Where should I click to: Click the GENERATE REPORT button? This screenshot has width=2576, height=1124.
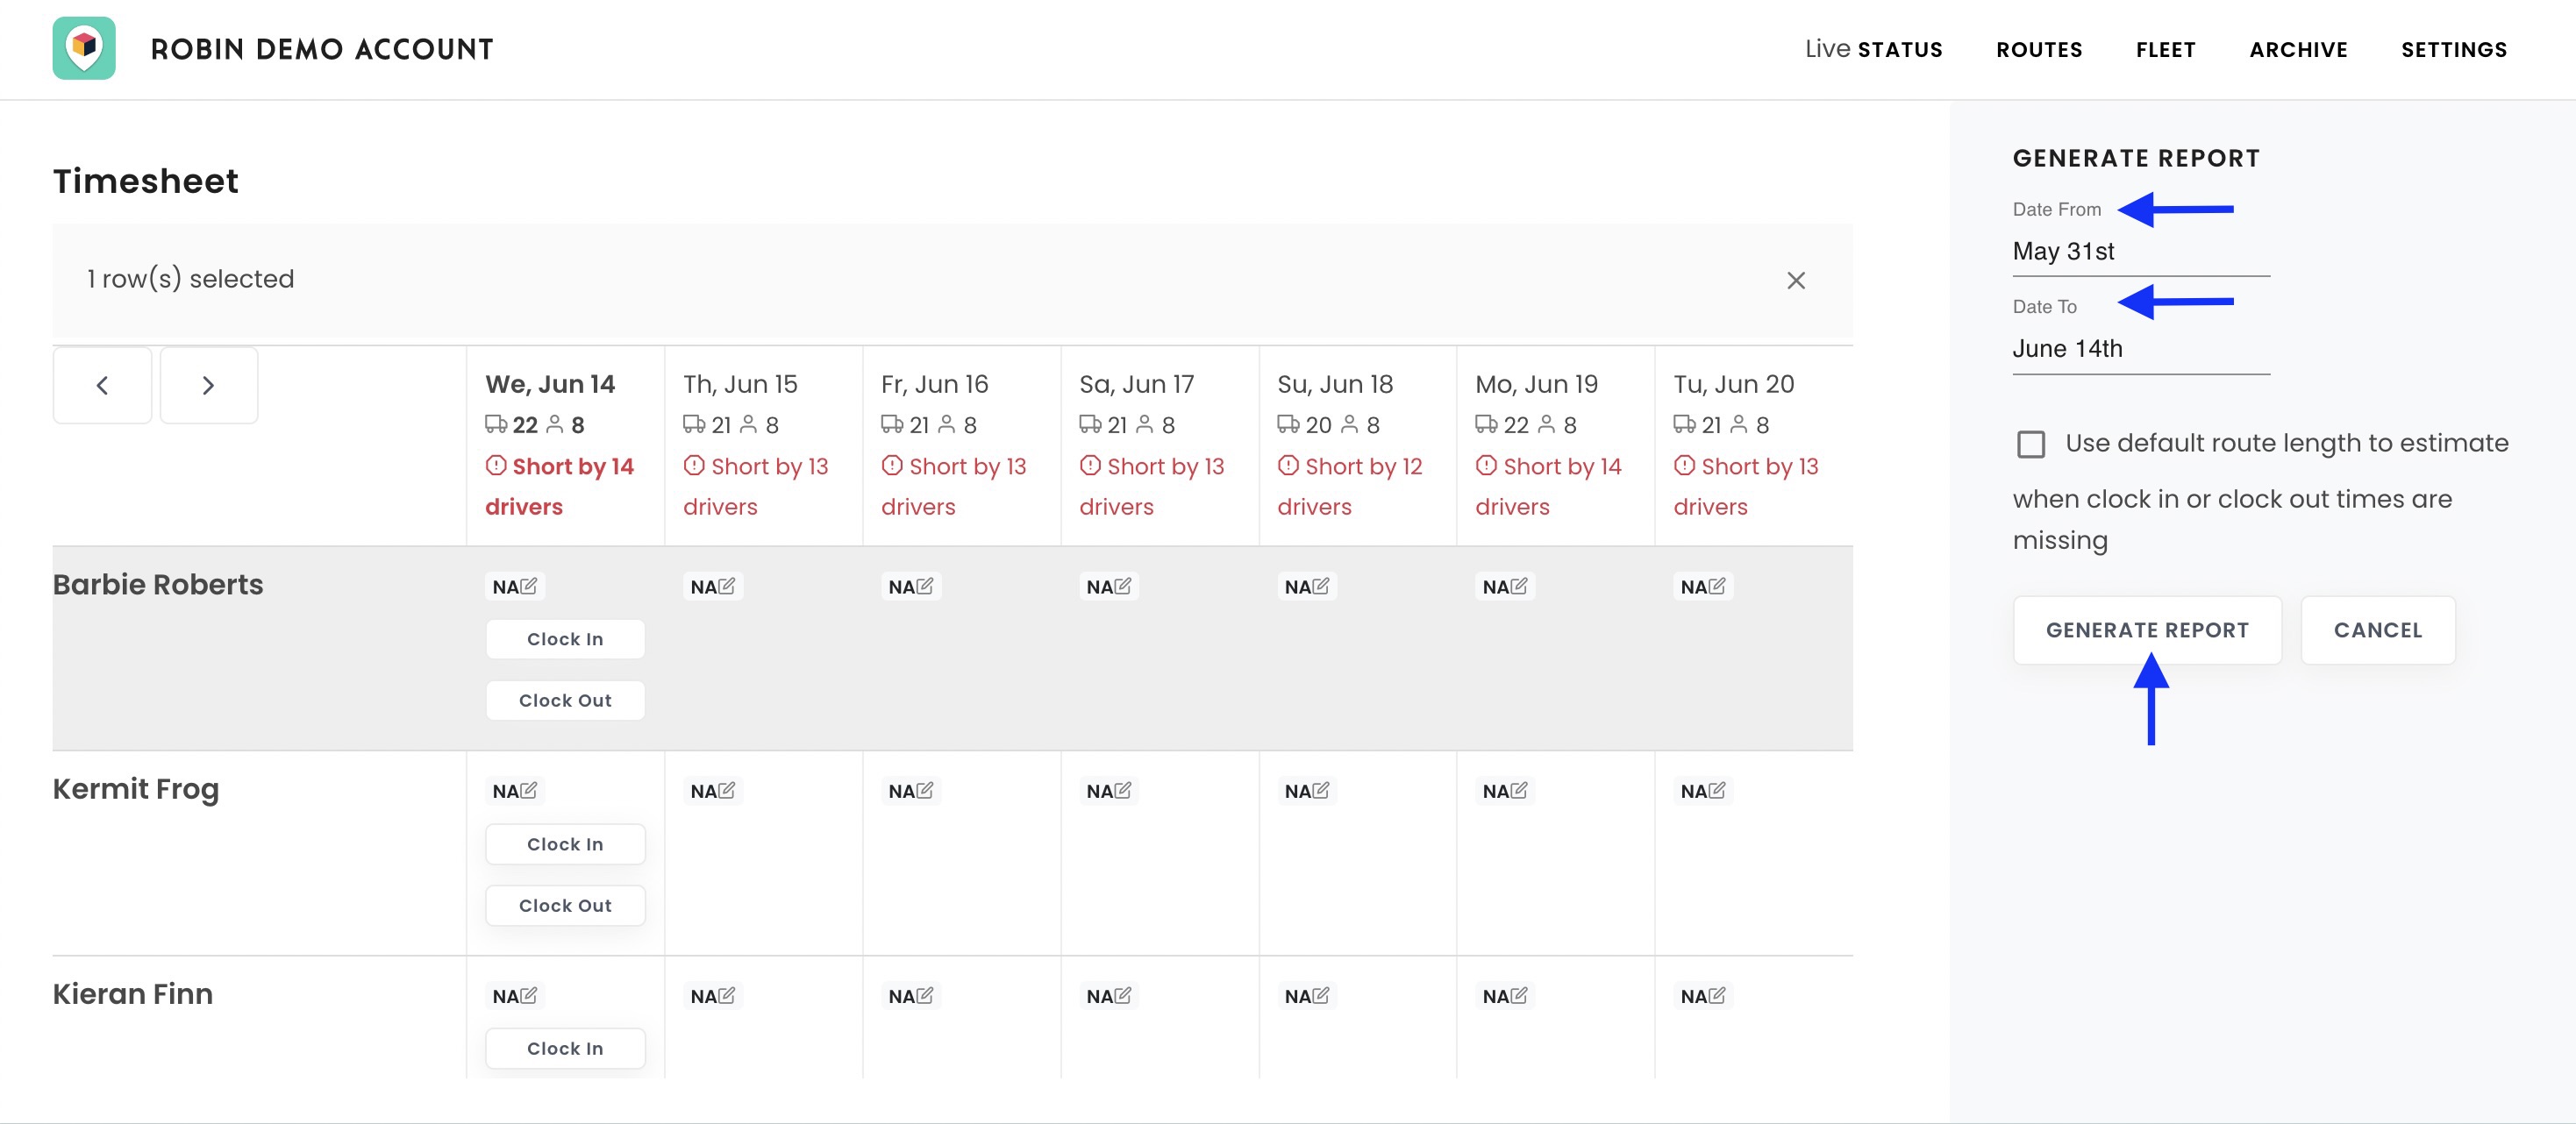(x=2147, y=630)
